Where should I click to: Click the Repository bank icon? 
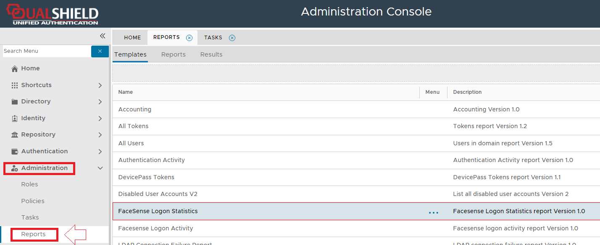[x=15, y=135]
